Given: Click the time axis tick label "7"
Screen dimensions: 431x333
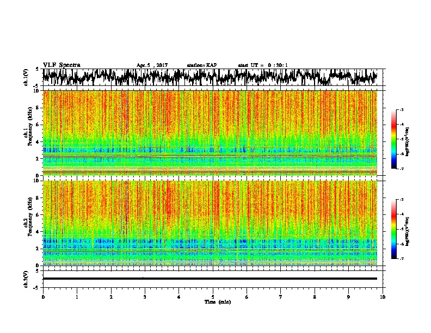Looking at the screenshot, I should point(281,297).
